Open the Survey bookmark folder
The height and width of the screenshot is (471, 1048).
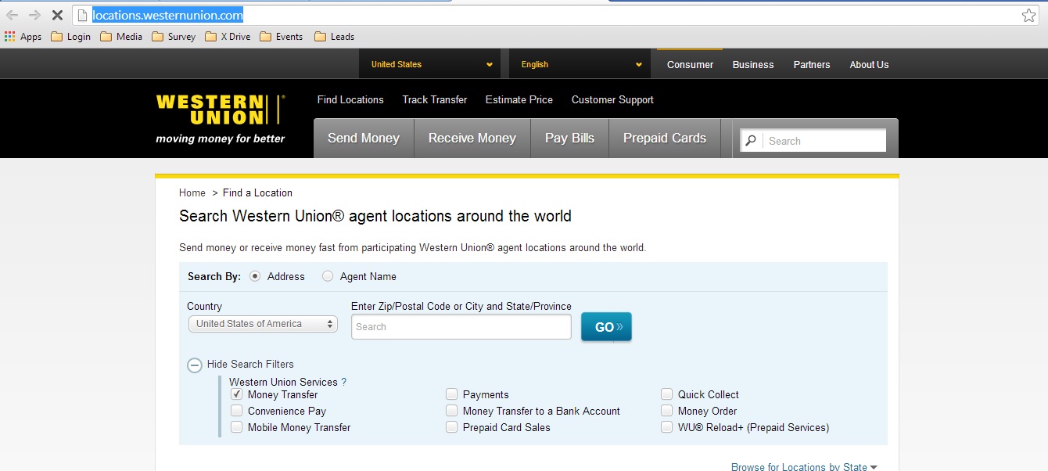coord(174,37)
